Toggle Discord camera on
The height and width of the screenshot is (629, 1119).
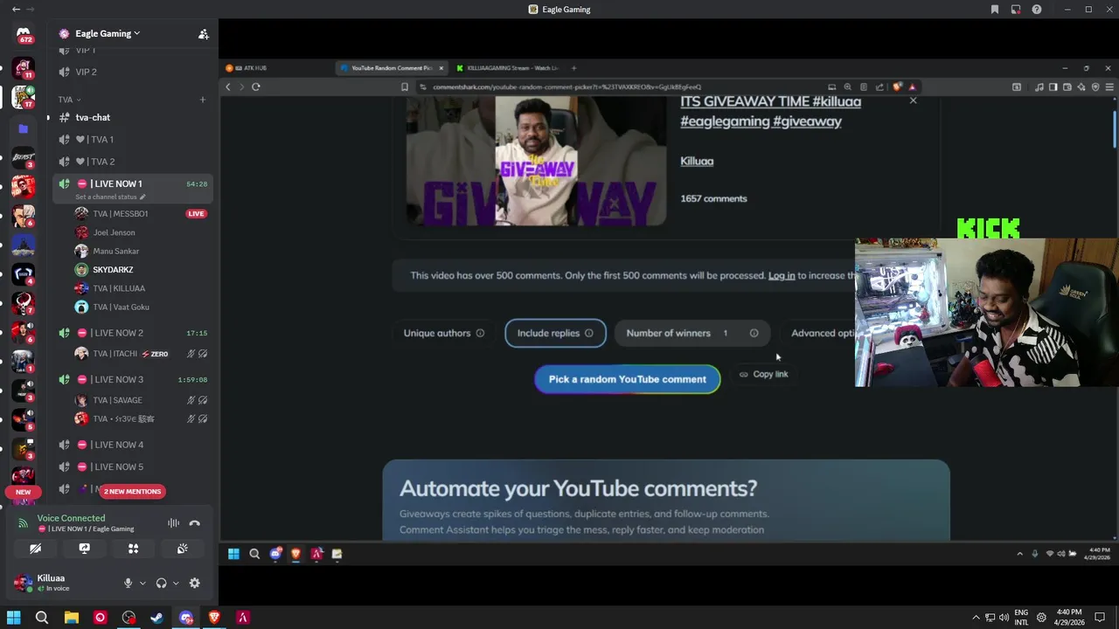click(x=35, y=549)
